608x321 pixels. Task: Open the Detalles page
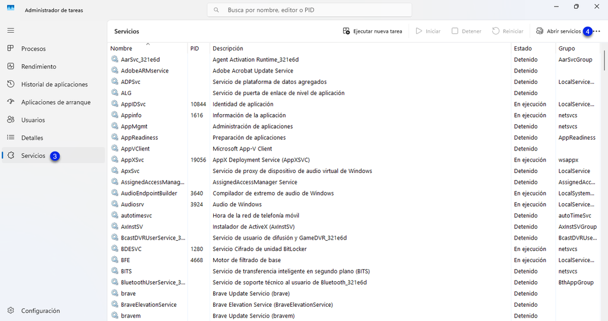tap(53, 138)
